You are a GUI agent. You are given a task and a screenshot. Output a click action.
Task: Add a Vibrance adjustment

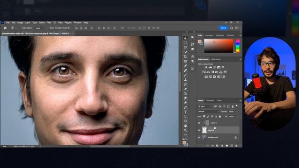[223, 67]
